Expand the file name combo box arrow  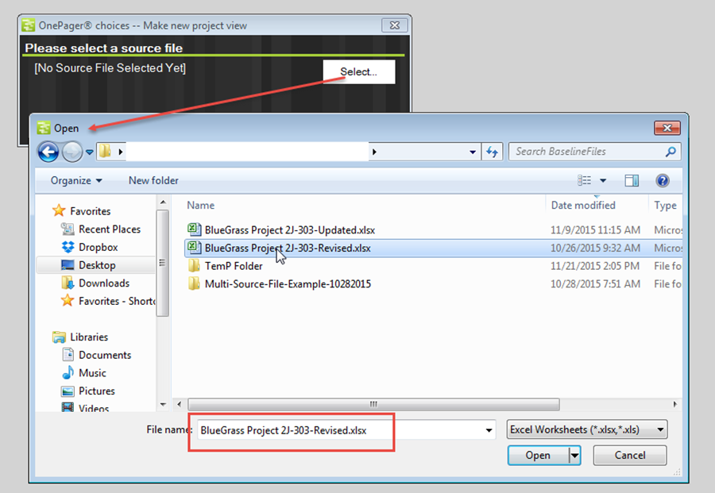490,429
